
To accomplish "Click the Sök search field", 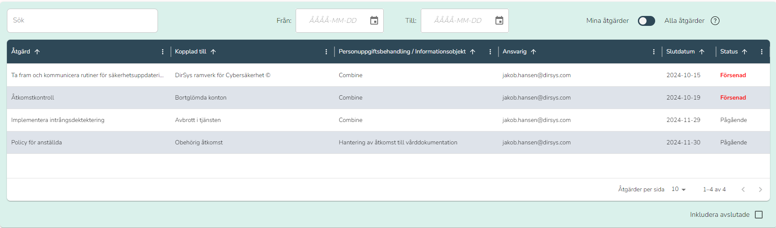I will tap(82, 21).
